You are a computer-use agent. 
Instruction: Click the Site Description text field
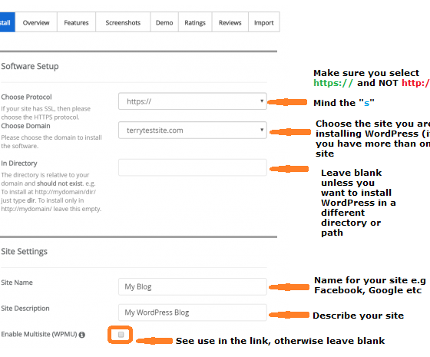click(193, 312)
